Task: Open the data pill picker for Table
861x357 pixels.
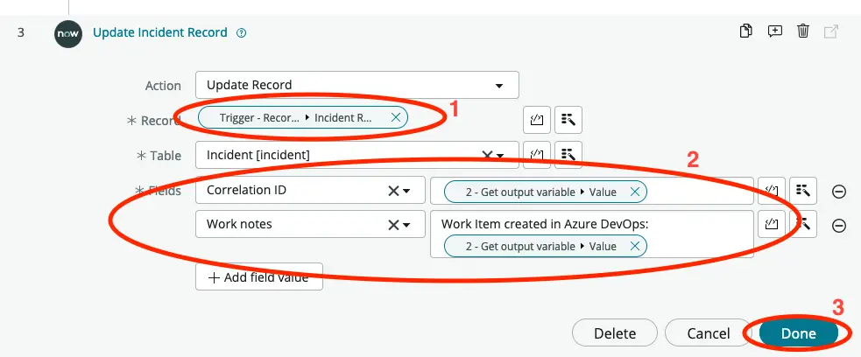Action: pos(568,155)
